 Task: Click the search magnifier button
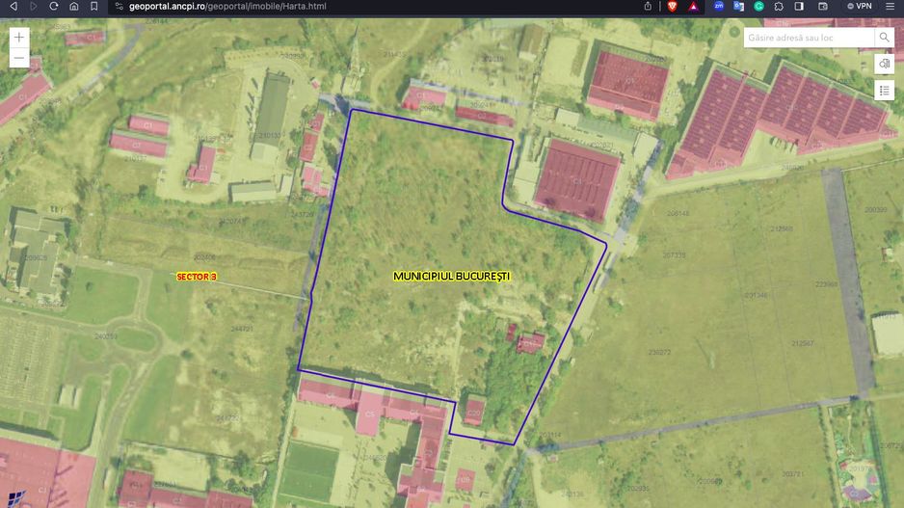(x=884, y=38)
